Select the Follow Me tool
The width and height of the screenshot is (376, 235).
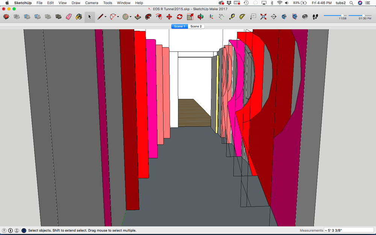(x=148, y=17)
